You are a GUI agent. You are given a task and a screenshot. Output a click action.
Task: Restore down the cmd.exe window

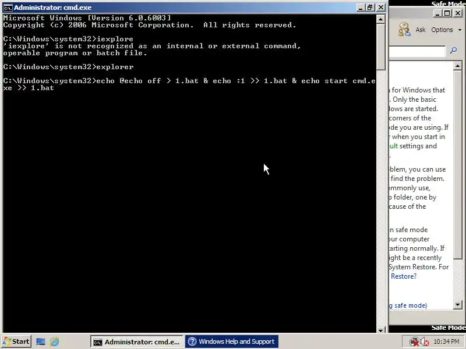point(370,8)
